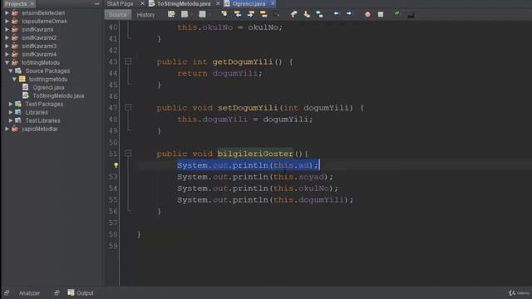Collapse the toStringMetodu project

(x=7, y=63)
